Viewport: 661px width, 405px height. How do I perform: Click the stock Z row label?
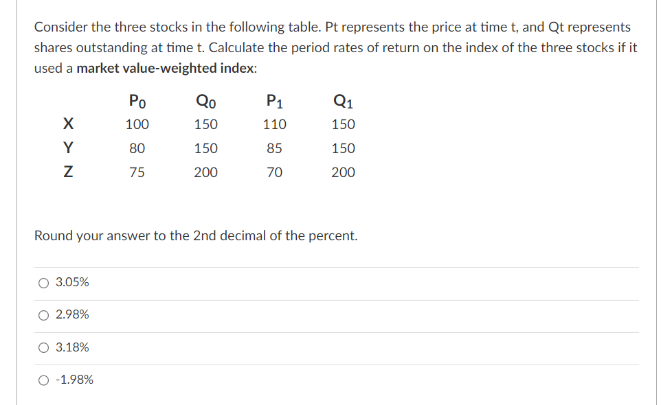click(67, 172)
